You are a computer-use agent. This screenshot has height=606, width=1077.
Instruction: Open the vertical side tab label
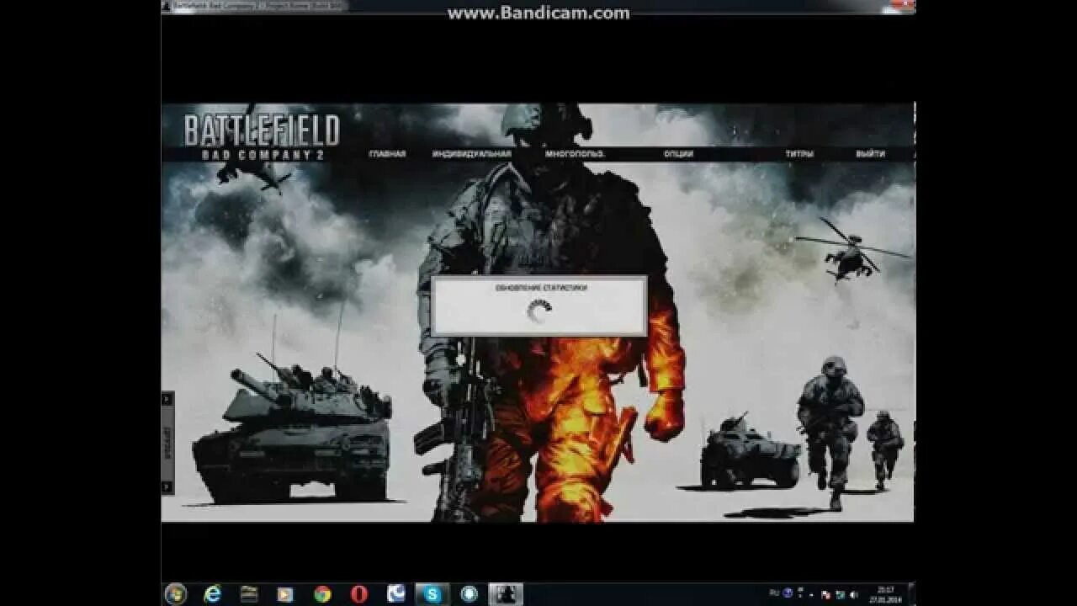click(x=167, y=442)
